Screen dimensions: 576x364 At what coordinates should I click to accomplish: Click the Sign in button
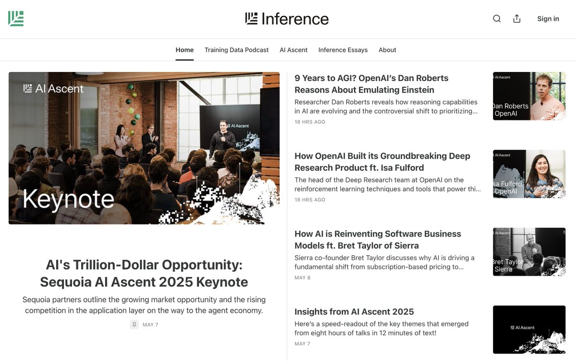[x=548, y=19]
